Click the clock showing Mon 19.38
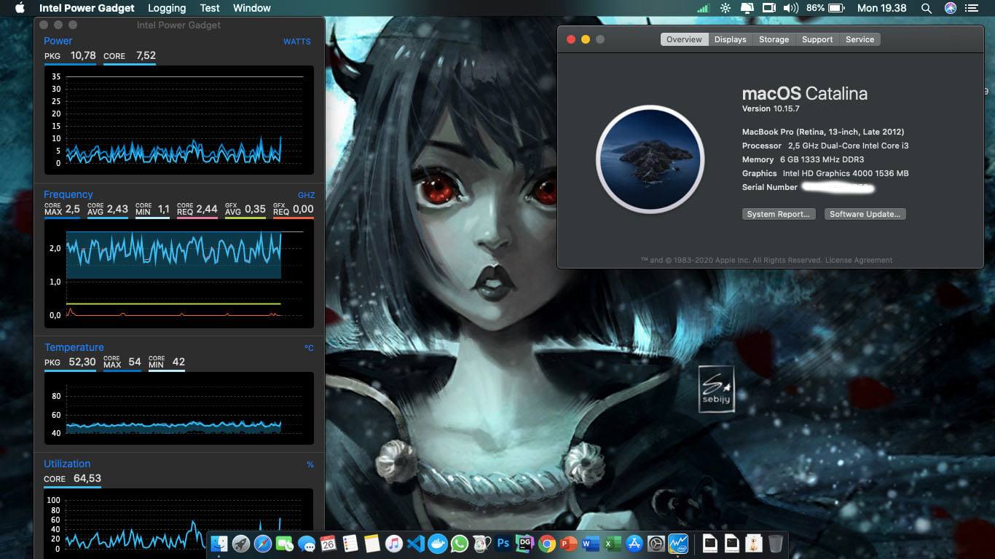This screenshot has width=995, height=559. (x=882, y=8)
